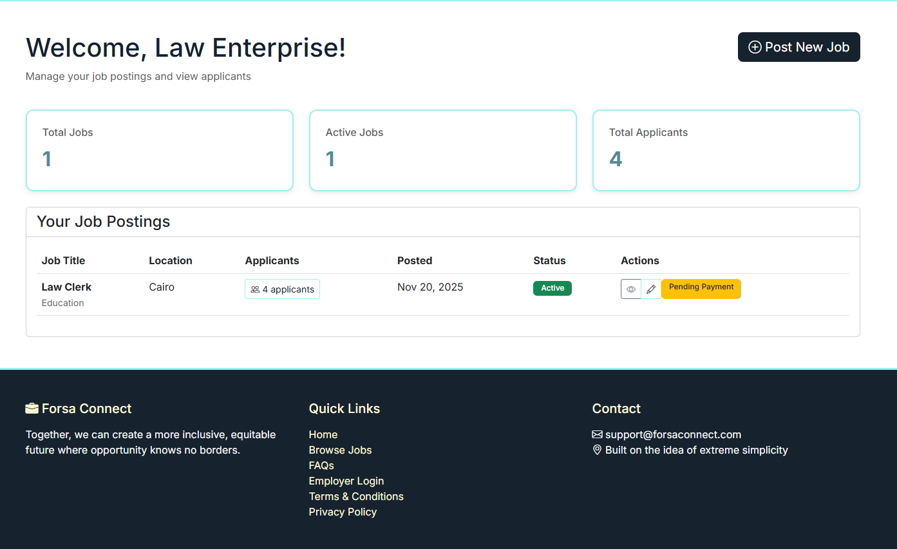
Task: Go to Browse Jobs
Action: [x=340, y=450]
